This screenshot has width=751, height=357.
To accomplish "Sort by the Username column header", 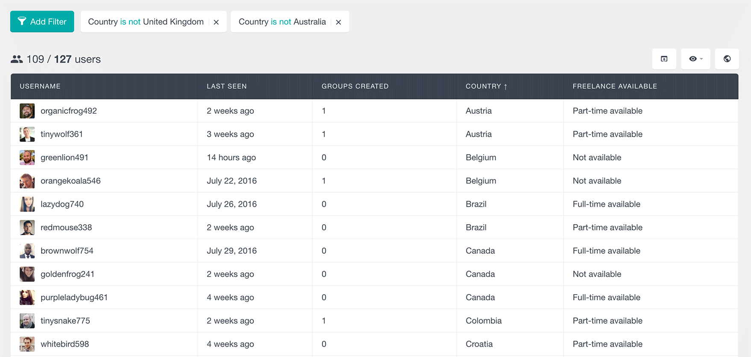I will 40,86.
